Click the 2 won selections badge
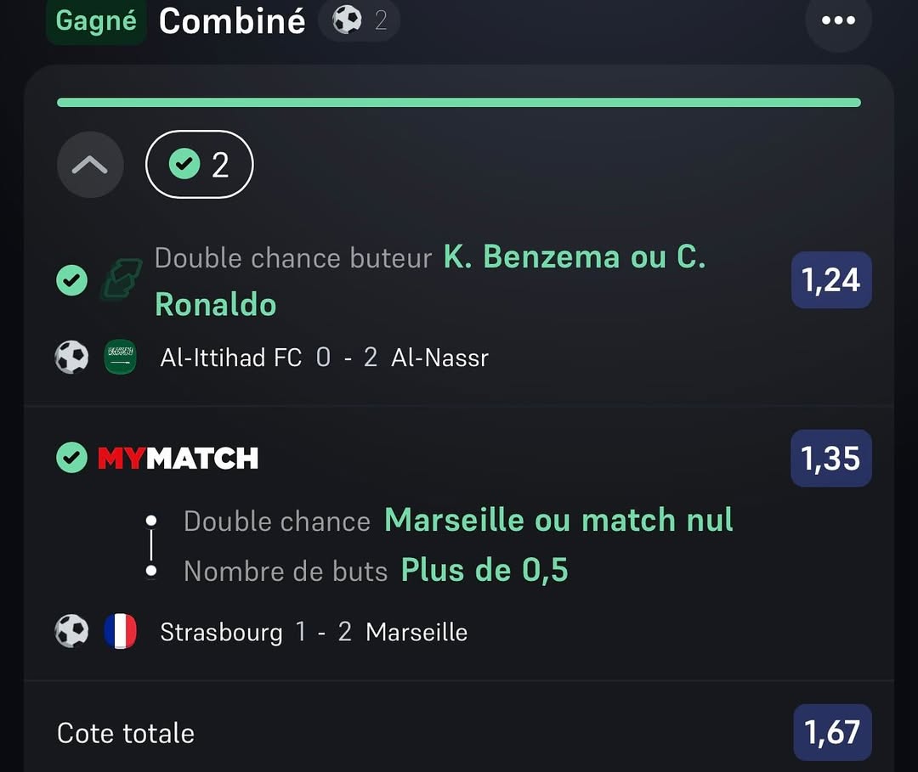The width and height of the screenshot is (918, 772). [x=200, y=165]
